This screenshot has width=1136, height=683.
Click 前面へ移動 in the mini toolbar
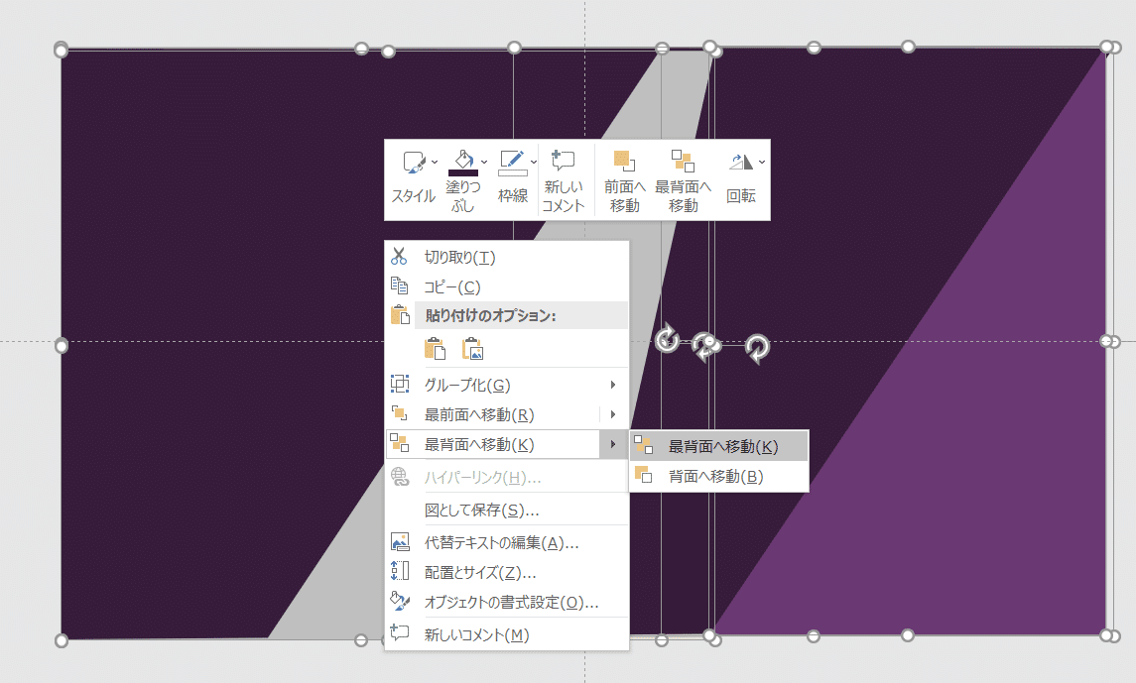coord(624,180)
